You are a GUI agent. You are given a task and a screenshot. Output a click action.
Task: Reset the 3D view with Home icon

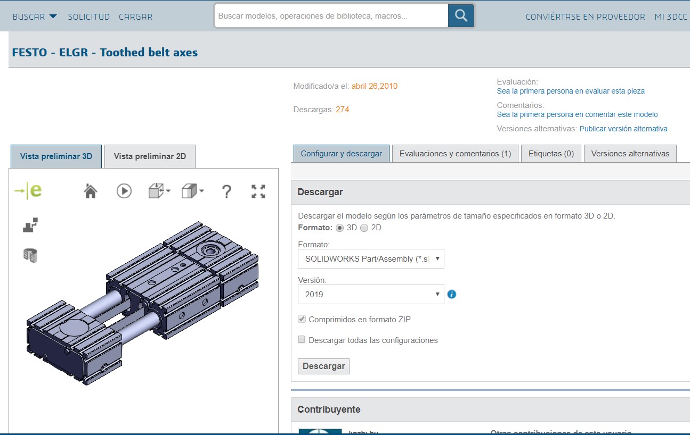point(91,191)
